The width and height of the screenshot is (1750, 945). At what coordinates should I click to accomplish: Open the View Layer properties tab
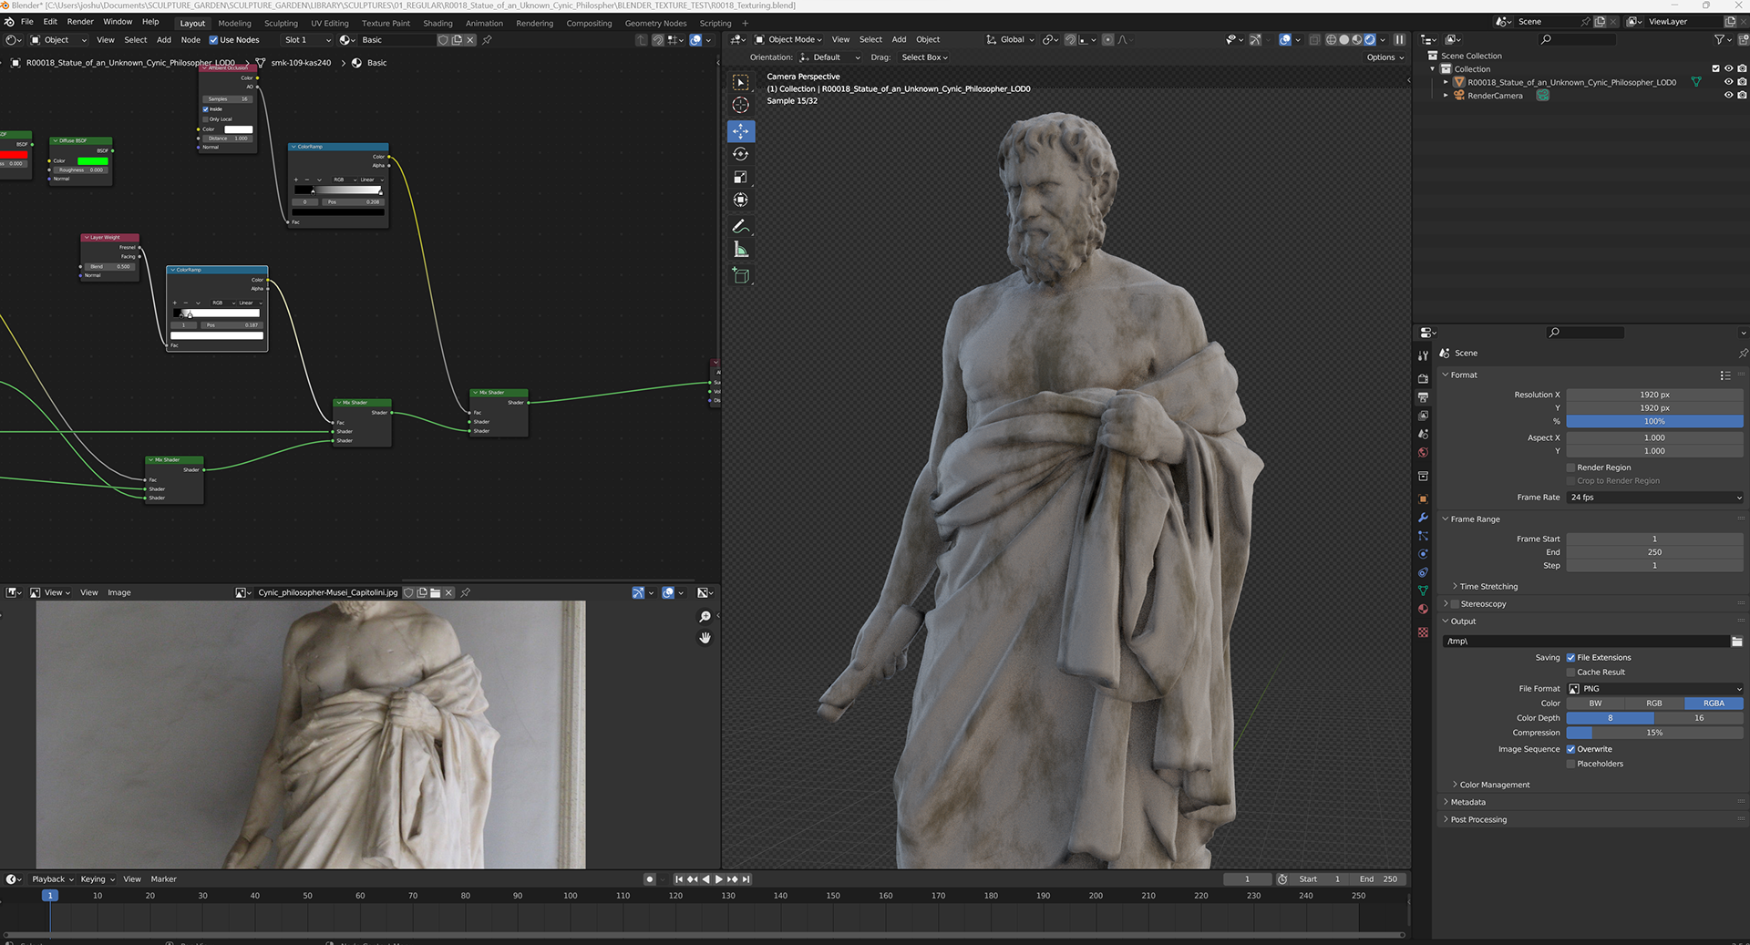(x=1423, y=416)
